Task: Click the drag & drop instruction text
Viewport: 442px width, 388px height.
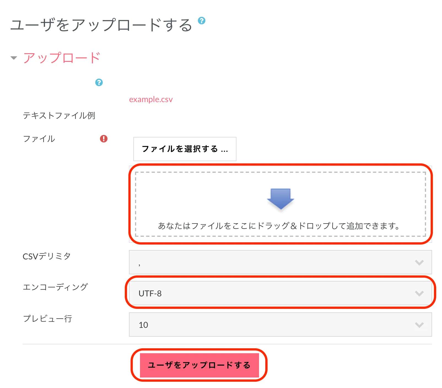Action: [x=279, y=226]
